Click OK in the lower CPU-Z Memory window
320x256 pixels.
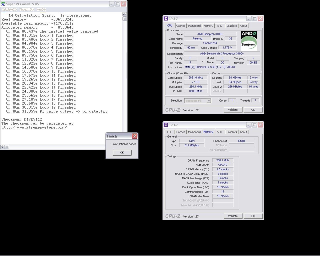tap(253, 216)
